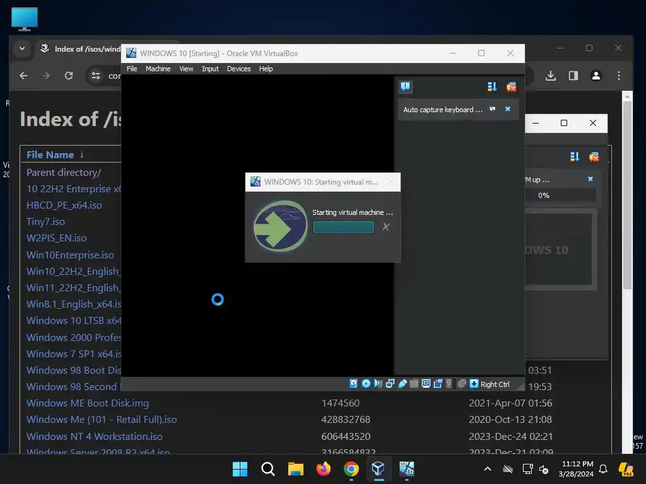Viewport: 646px width, 484px height.
Task: Click the USB devices status icon
Action: [x=402, y=384]
